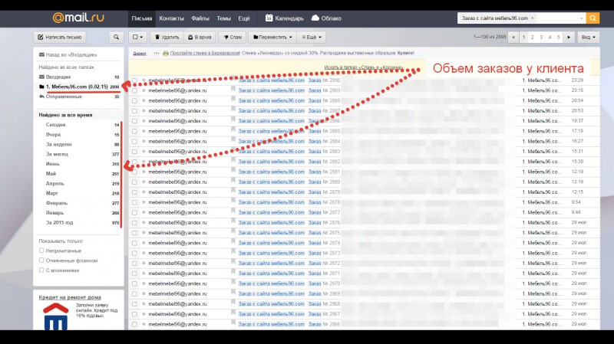The width and height of the screenshot is (614, 344).
Task: Switch to Темы tab
Action: (x=223, y=18)
